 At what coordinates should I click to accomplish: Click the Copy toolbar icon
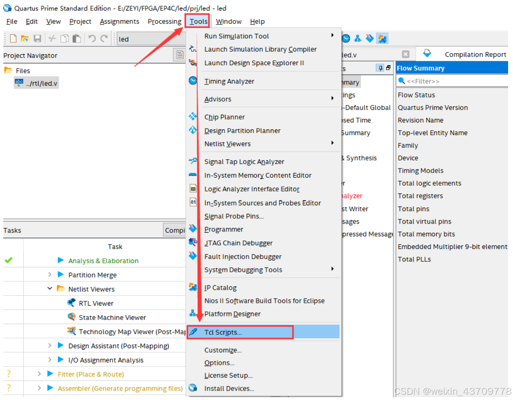point(65,38)
